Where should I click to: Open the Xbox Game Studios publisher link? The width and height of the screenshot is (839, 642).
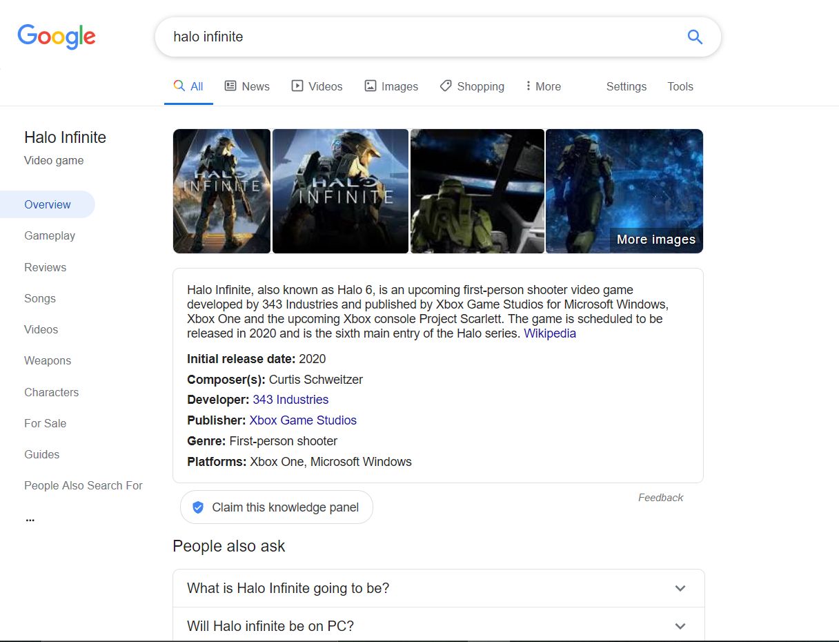point(303,420)
